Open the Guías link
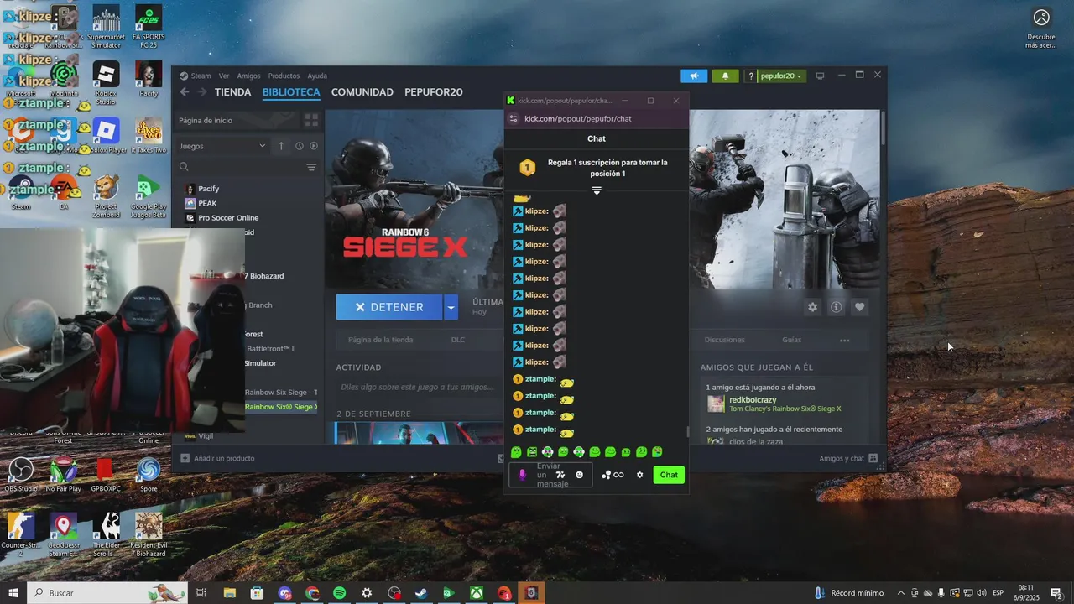This screenshot has width=1074, height=604. [x=791, y=340]
